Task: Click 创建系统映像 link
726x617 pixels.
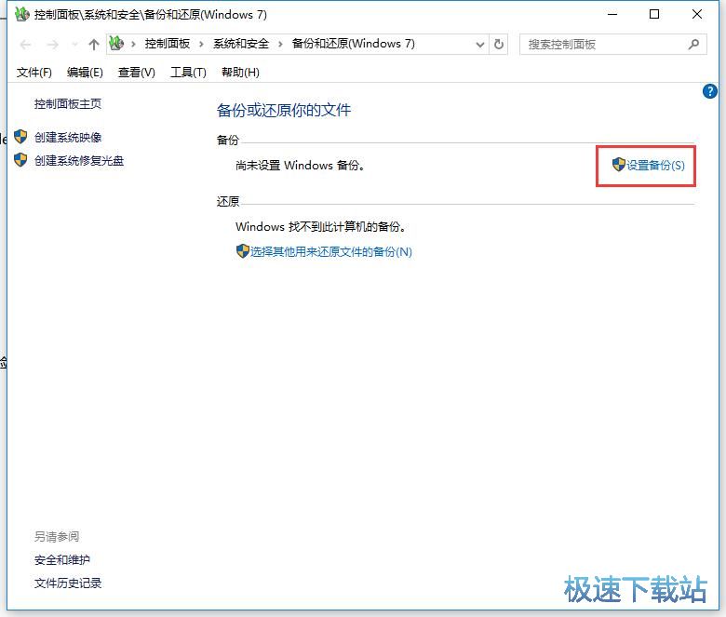Action: click(68, 137)
